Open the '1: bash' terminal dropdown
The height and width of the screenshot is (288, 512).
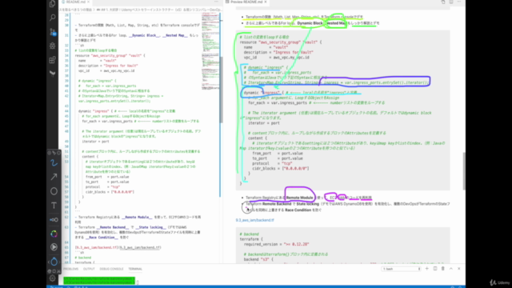(x=401, y=269)
